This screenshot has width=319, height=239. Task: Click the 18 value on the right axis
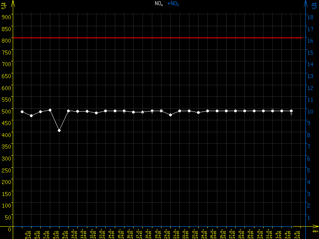309,17
